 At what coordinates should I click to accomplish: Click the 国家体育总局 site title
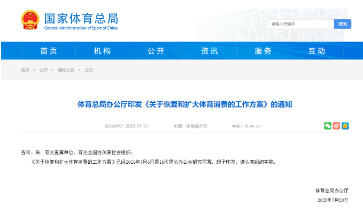[81, 18]
